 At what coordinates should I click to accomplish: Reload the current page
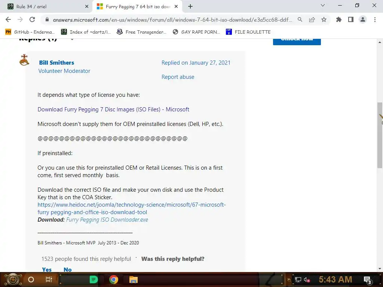click(32, 19)
